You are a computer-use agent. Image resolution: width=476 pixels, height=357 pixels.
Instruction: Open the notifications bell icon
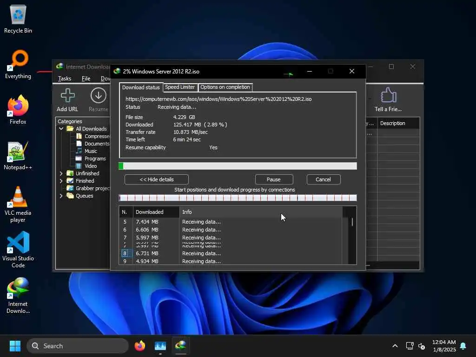point(463,346)
